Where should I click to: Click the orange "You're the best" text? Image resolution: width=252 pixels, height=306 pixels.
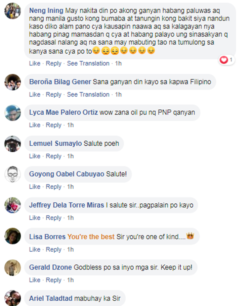click(x=91, y=237)
